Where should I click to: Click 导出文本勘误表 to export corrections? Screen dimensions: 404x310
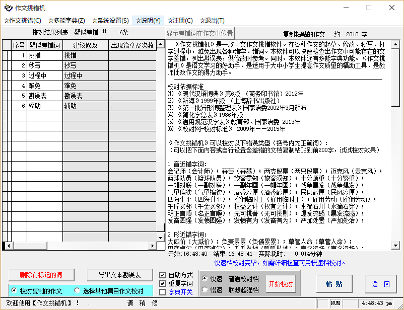coord(119,275)
